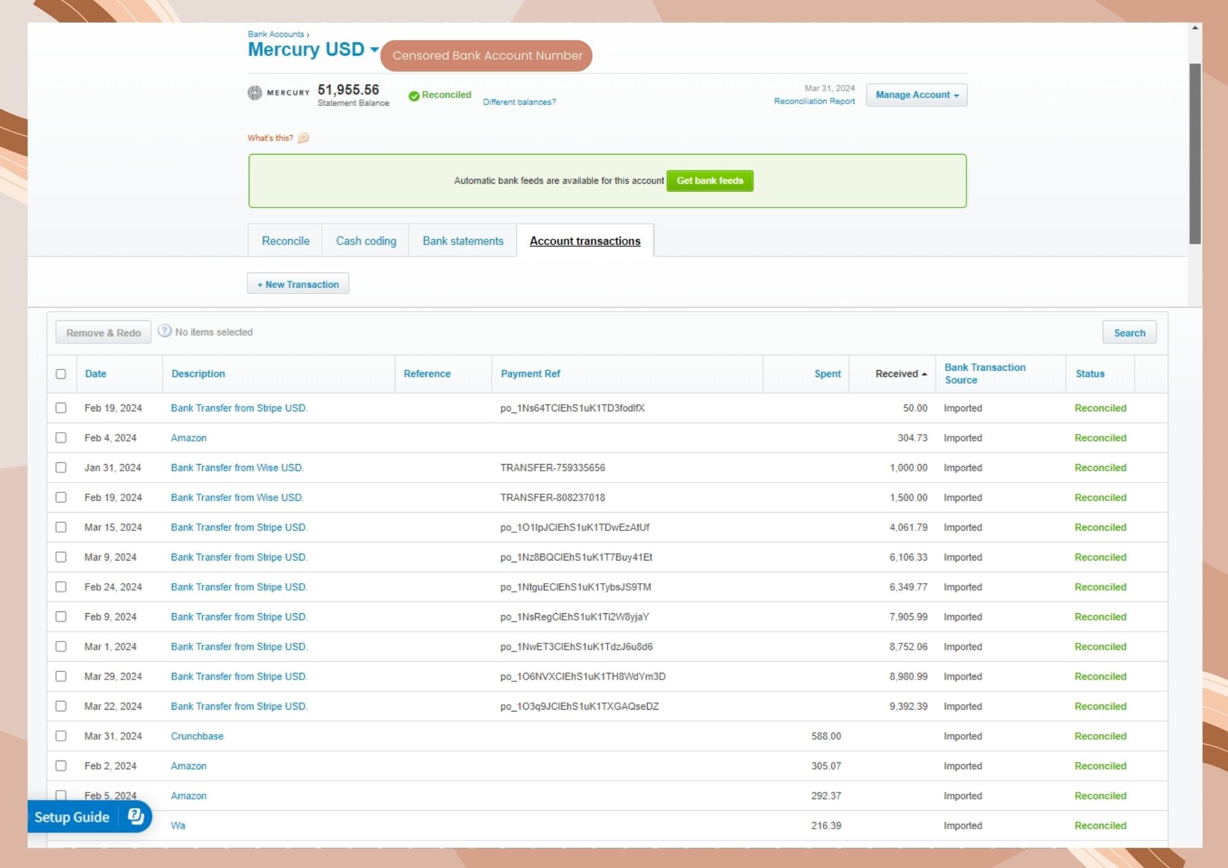The width and height of the screenshot is (1228, 868).
Task: Open the Crunchbase transaction description
Action: [x=197, y=736]
